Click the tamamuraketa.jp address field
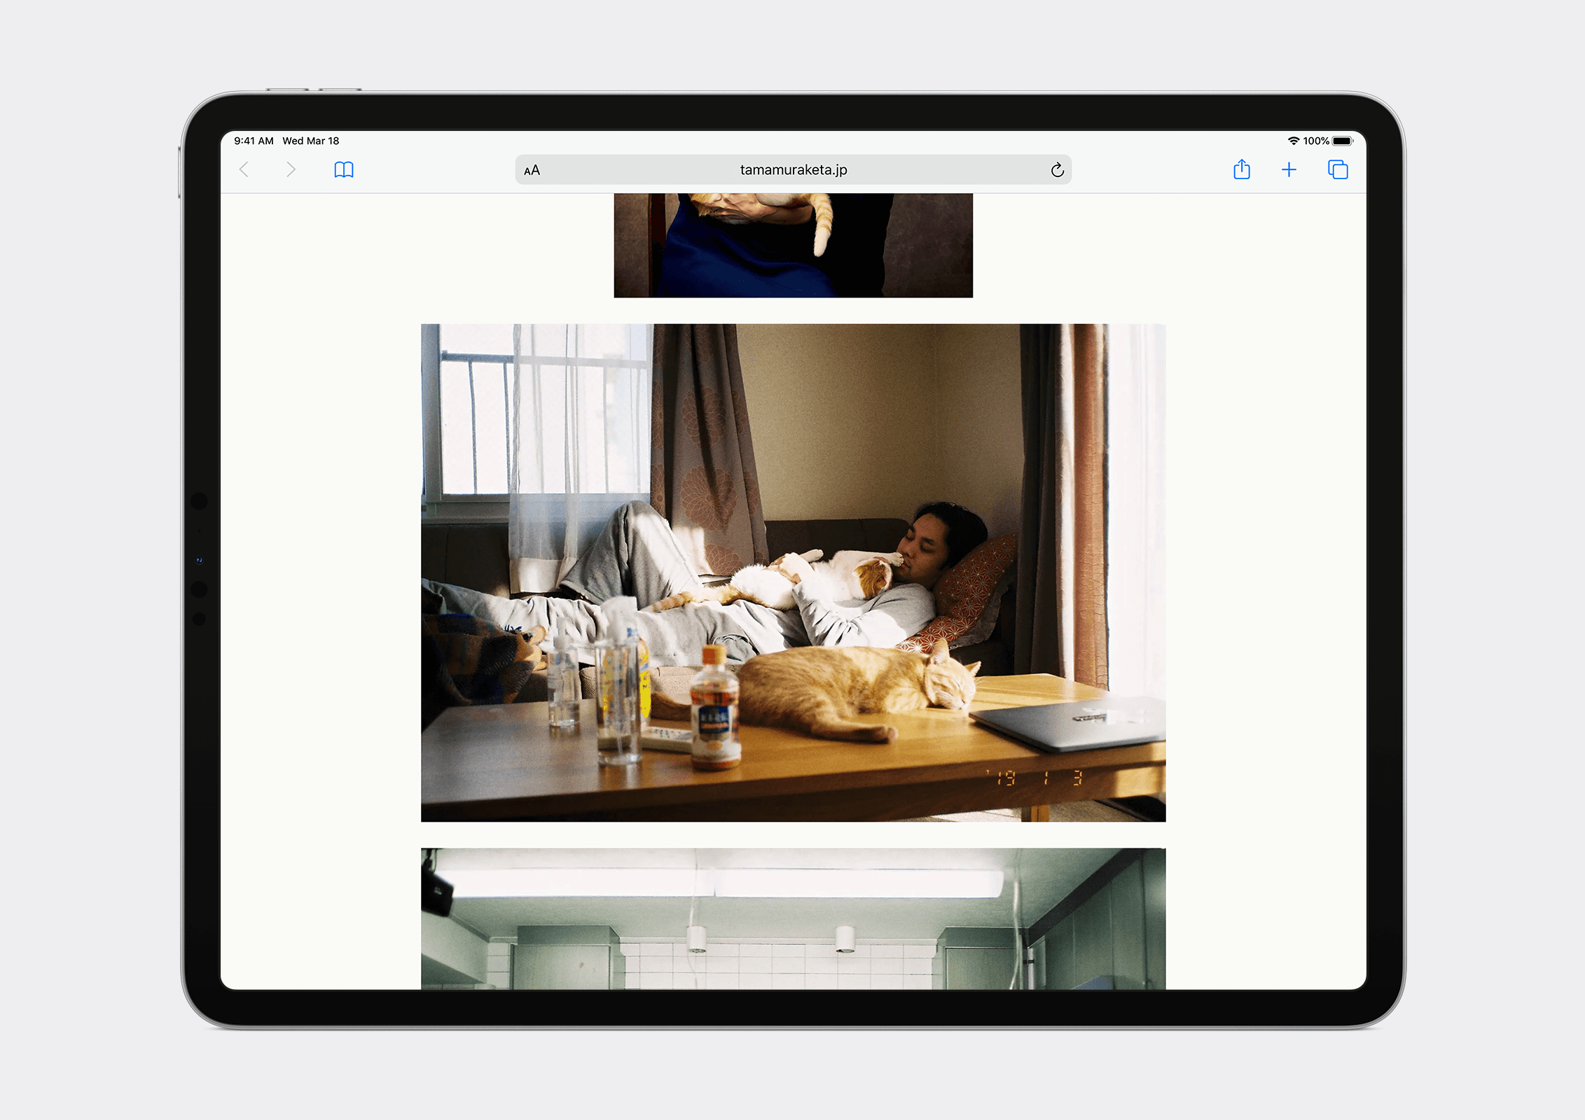The height and width of the screenshot is (1120, 1585). [793, 170]
